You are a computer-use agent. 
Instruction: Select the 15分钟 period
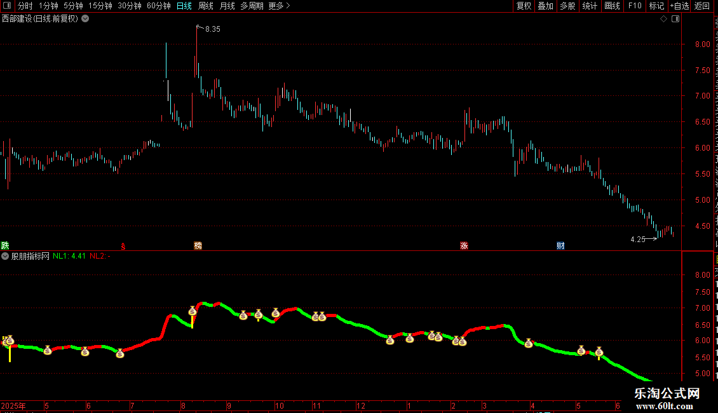(100, 6)
